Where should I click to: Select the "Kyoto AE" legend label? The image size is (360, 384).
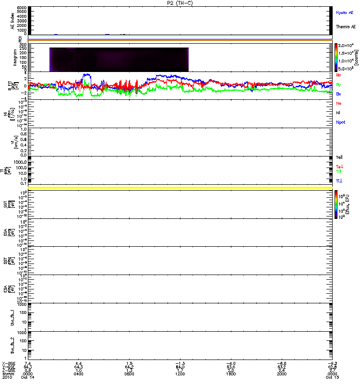pyautogui.click(x=345, y=12)
